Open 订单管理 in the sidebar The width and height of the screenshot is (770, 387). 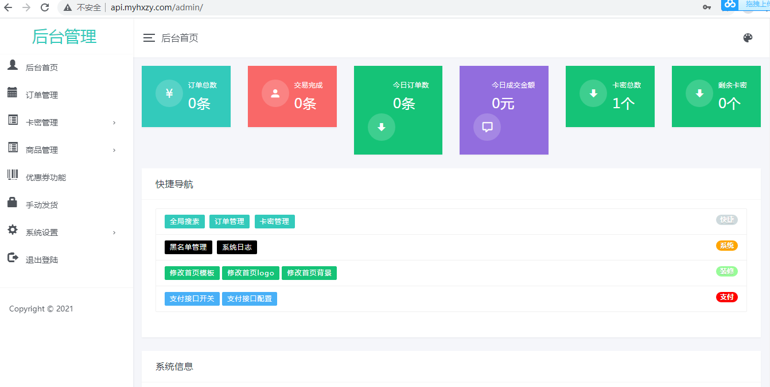click(42, 95)
